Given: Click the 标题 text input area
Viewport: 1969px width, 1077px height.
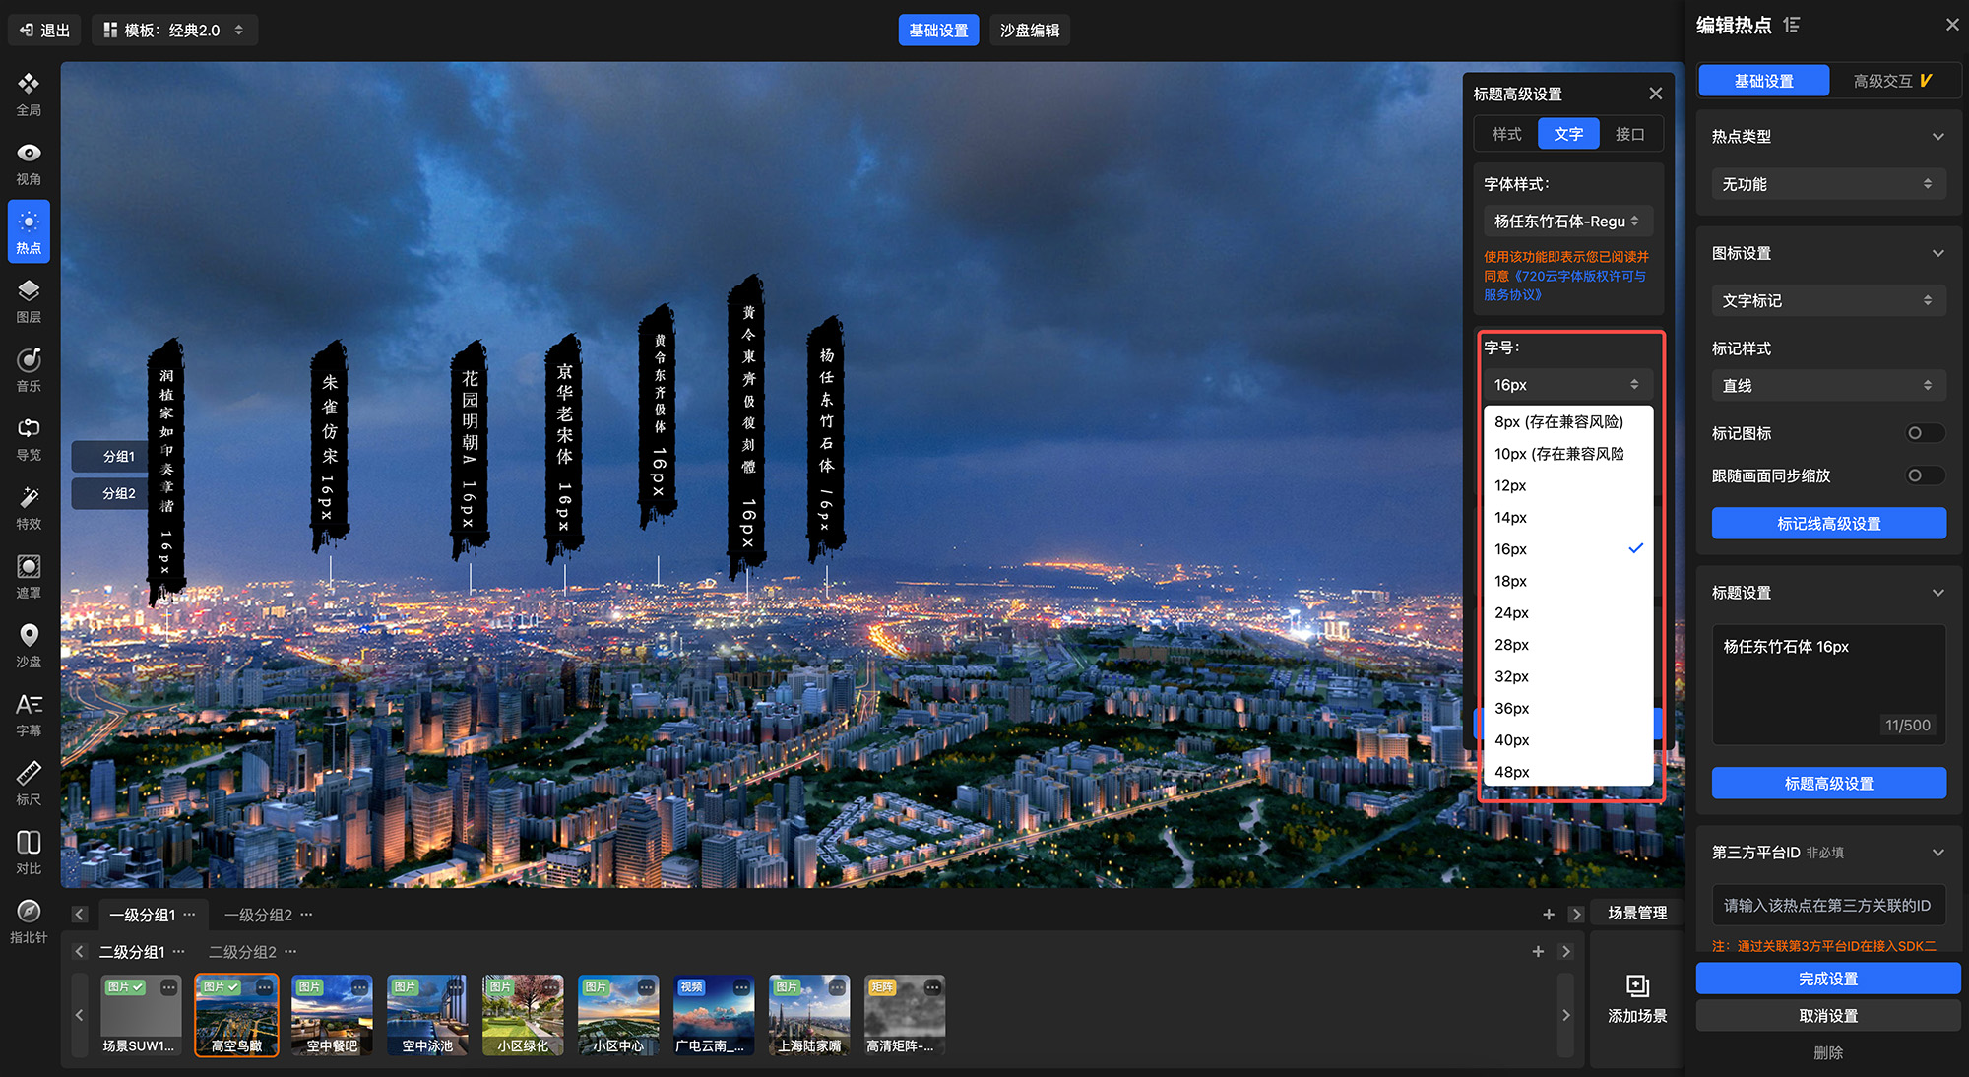Looking at the screenshot, I should tap(1827, 684).
